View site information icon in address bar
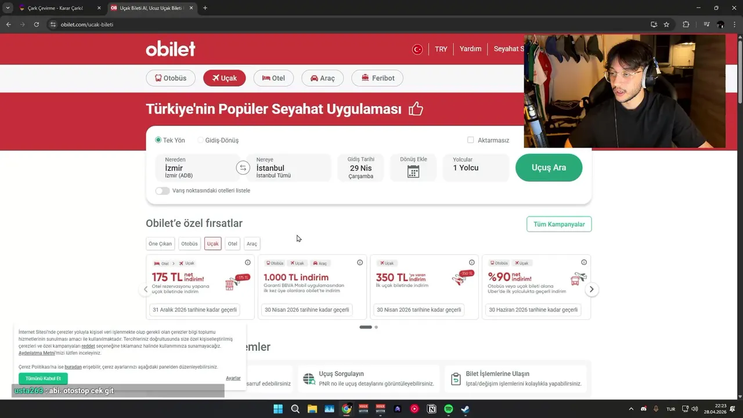Viewport: 743px width, 418px height. (53, 24)
